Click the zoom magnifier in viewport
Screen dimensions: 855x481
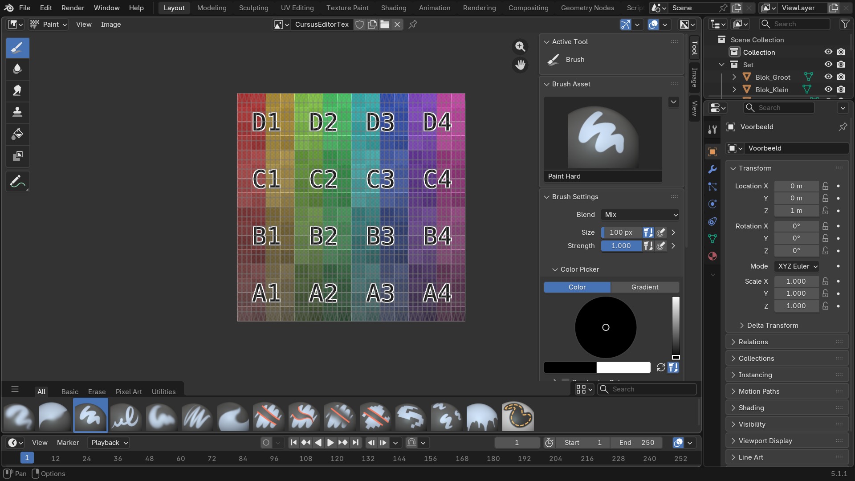click(520, 46)
